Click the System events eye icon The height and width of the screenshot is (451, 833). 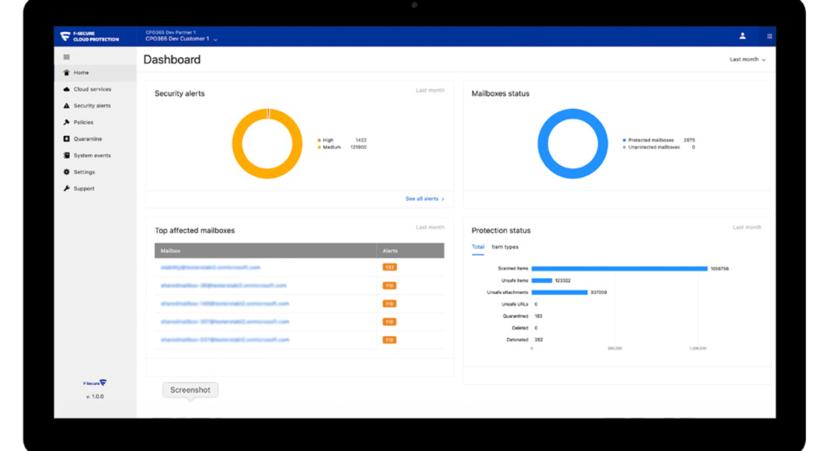pyautogui.click(x=67, y=156)
